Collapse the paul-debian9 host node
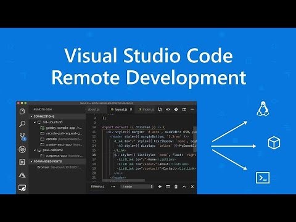Viewport: 296px width, 222px height. pyautogui.click(x=35, y=150)
